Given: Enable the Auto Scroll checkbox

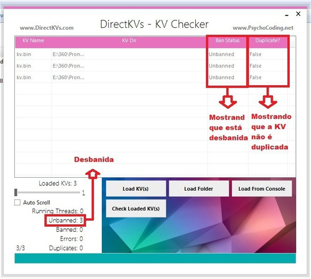Looking at the screenshot, I should [17, 203].
